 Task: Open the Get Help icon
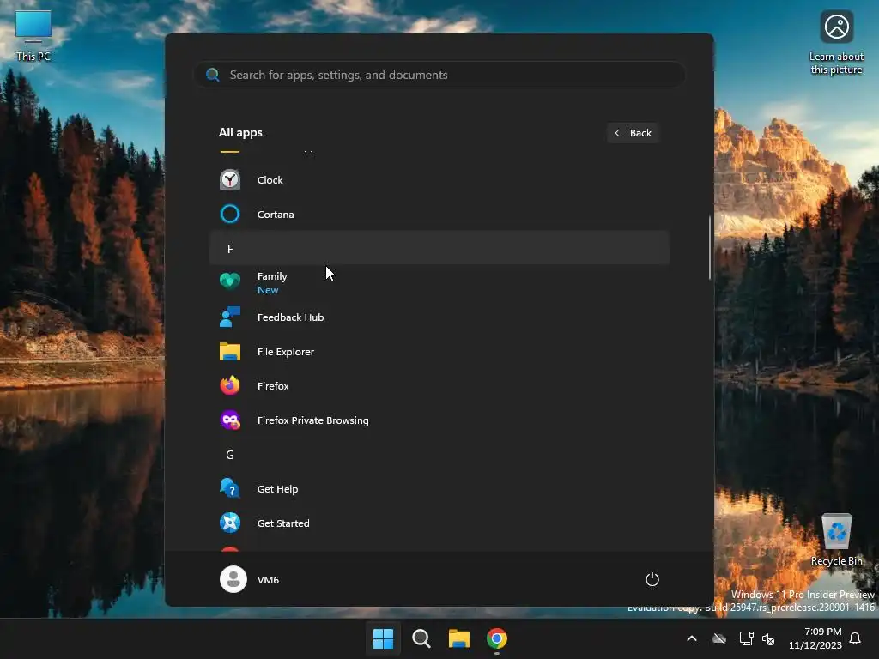(230, 488)
